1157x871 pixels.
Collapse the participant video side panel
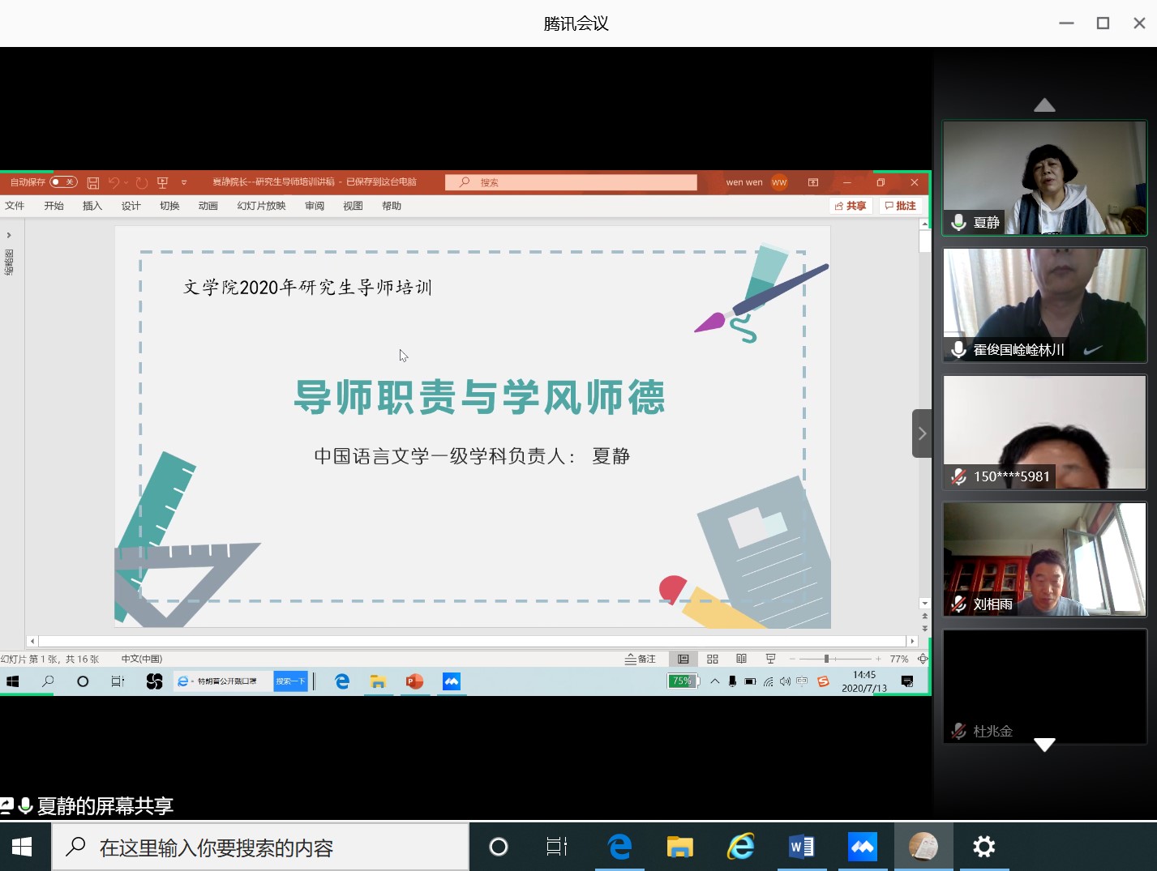coord(922,433)
